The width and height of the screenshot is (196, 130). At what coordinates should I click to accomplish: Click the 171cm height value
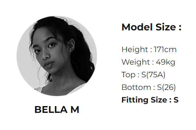coord(165,49)
